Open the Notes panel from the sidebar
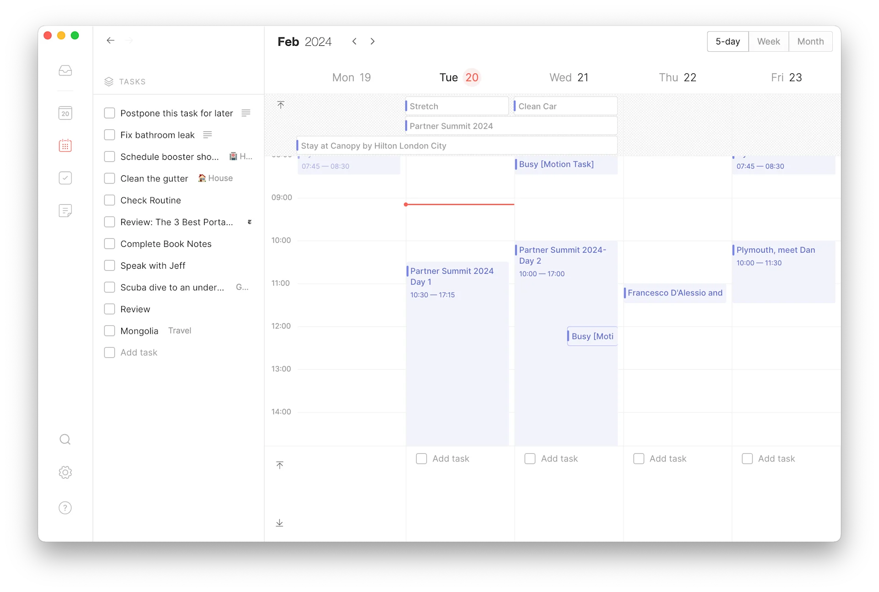 (65, 211)
